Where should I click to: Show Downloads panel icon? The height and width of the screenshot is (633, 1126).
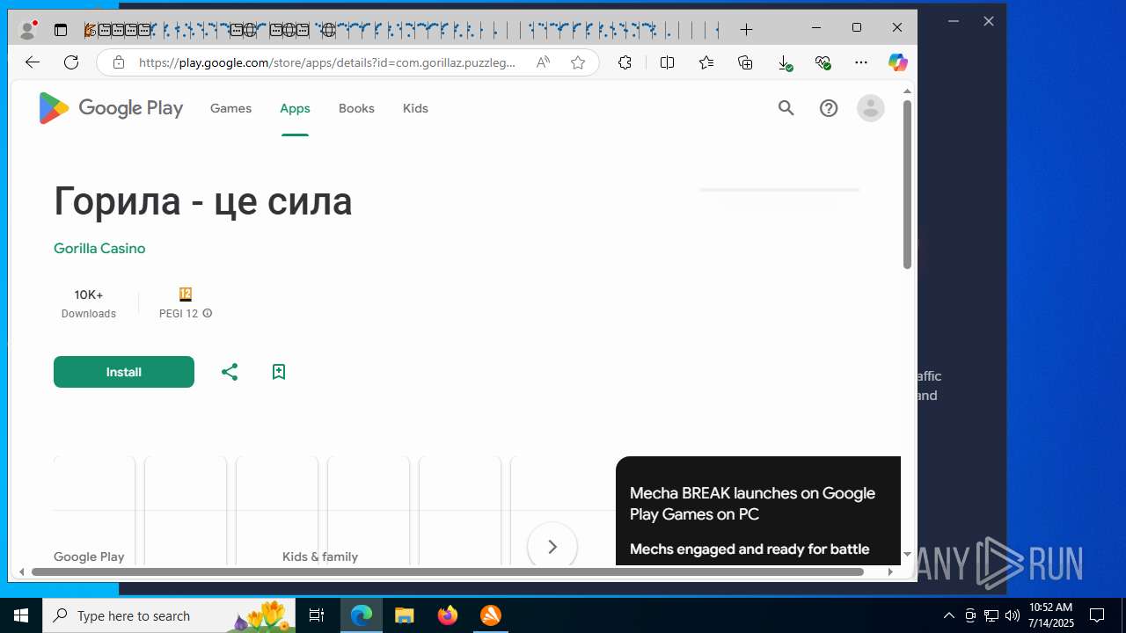(785, 62)
